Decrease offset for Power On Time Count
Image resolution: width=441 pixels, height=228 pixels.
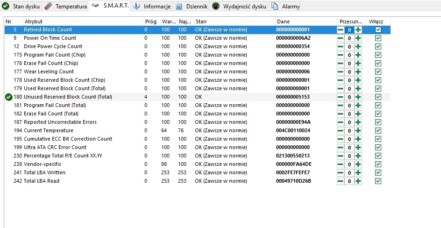click(340, 38)
